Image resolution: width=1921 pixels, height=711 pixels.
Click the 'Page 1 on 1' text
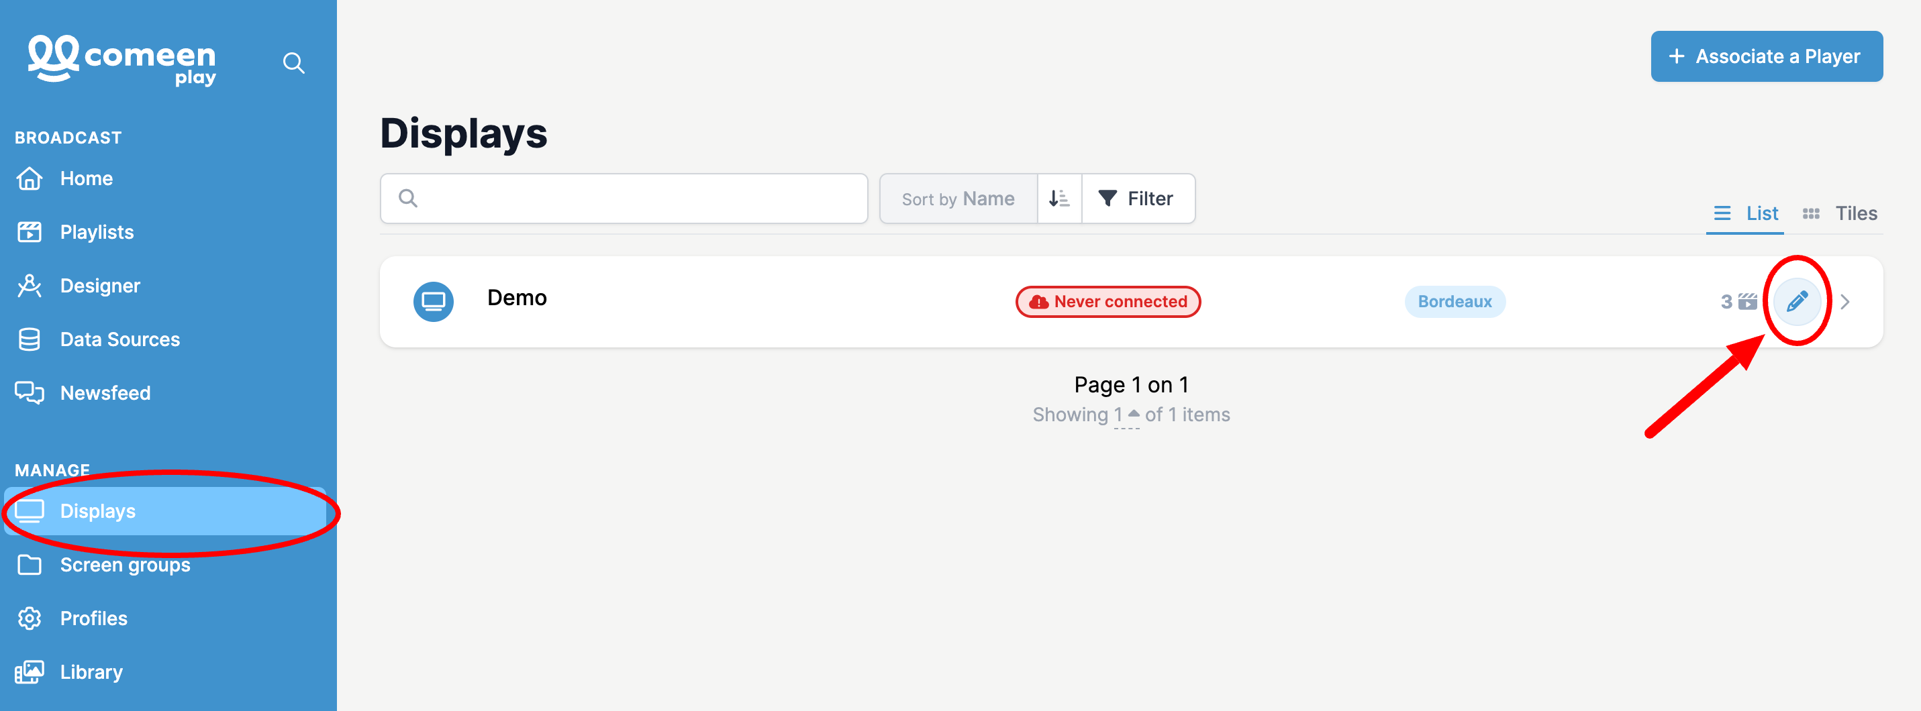(x=1130, y=385)
